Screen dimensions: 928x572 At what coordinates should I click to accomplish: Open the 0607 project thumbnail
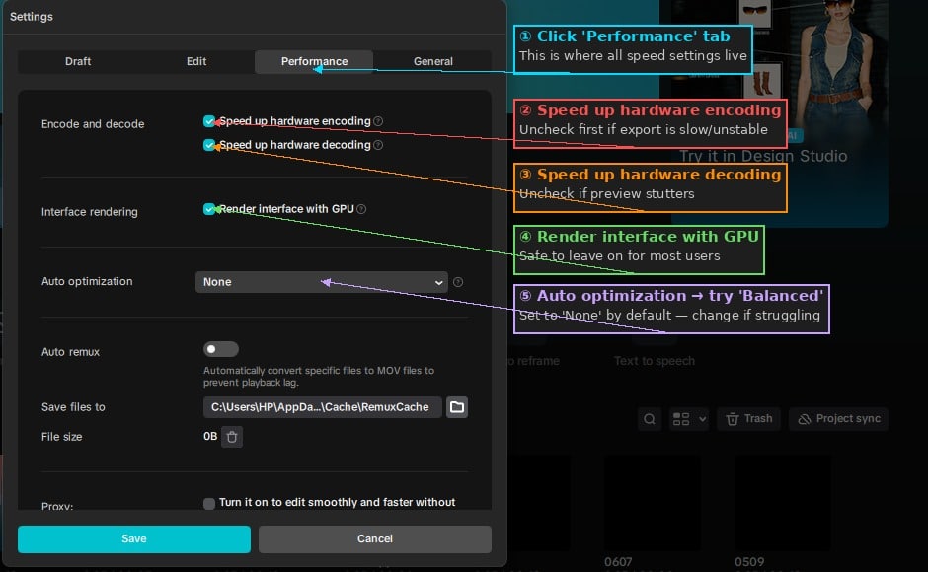(653, 503)
